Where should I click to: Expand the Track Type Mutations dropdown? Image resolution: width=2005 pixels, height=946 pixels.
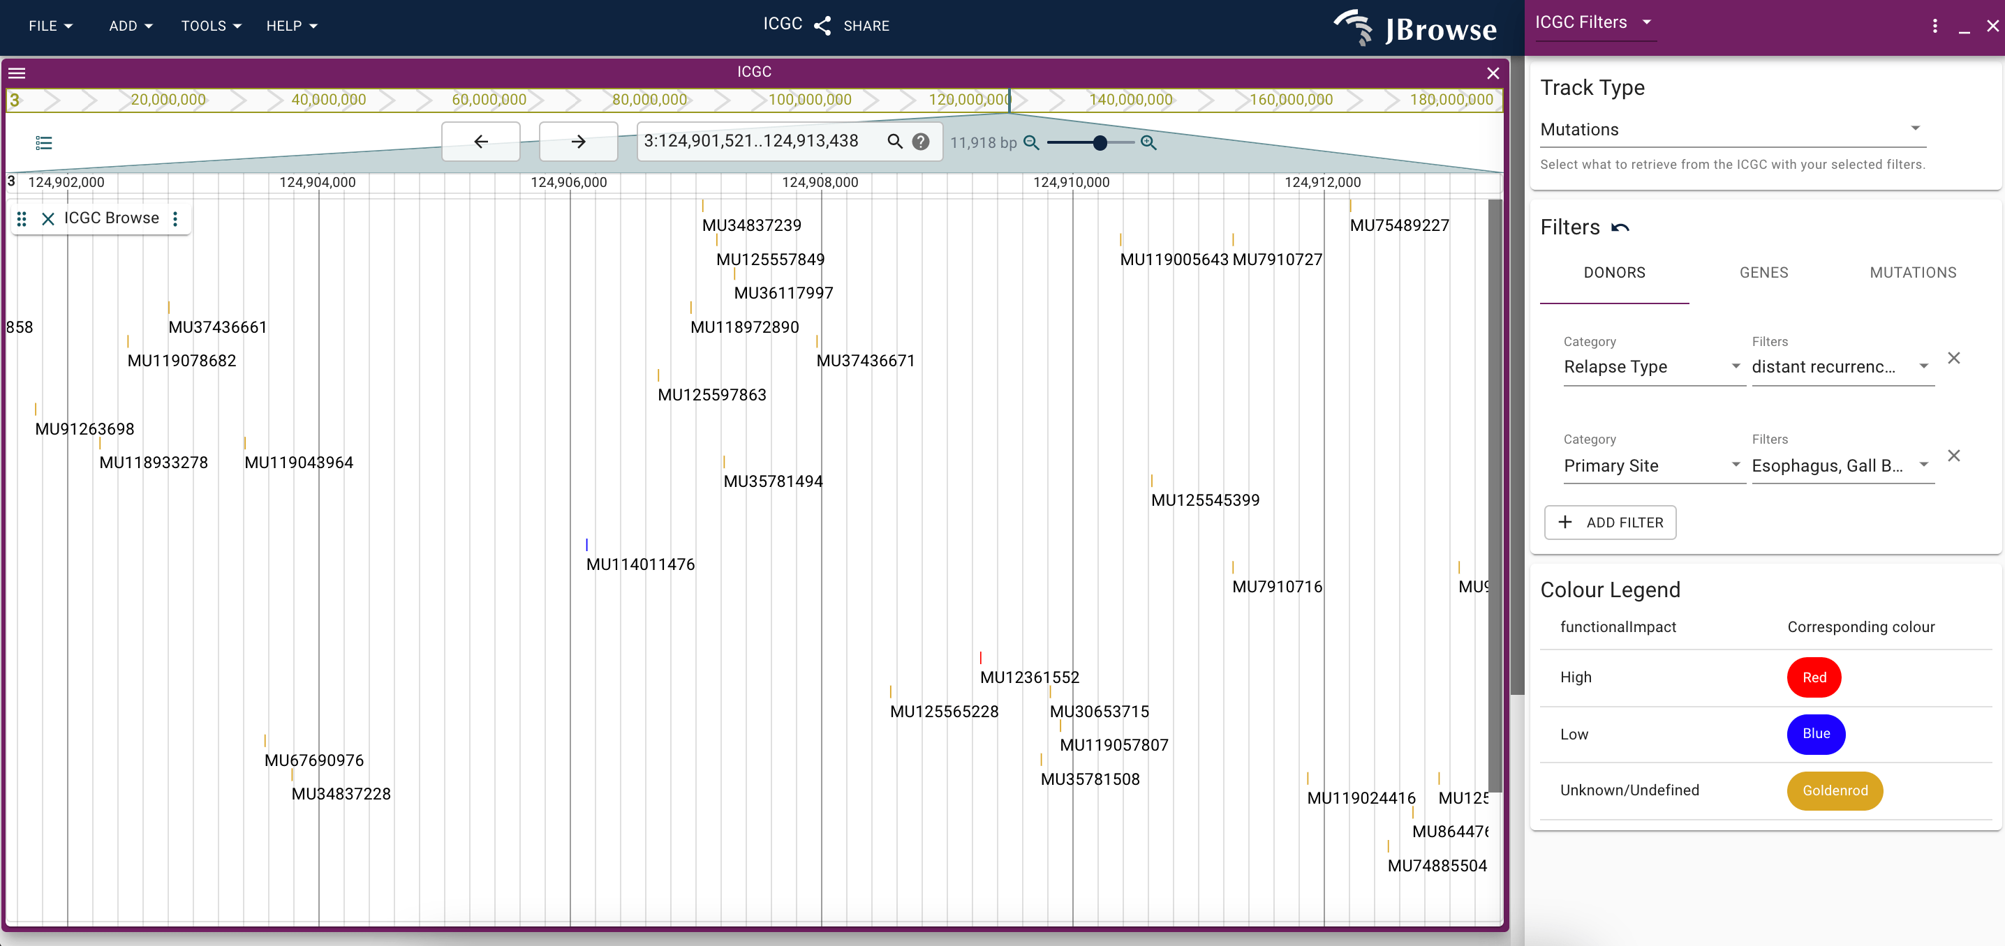(1733, 129)
